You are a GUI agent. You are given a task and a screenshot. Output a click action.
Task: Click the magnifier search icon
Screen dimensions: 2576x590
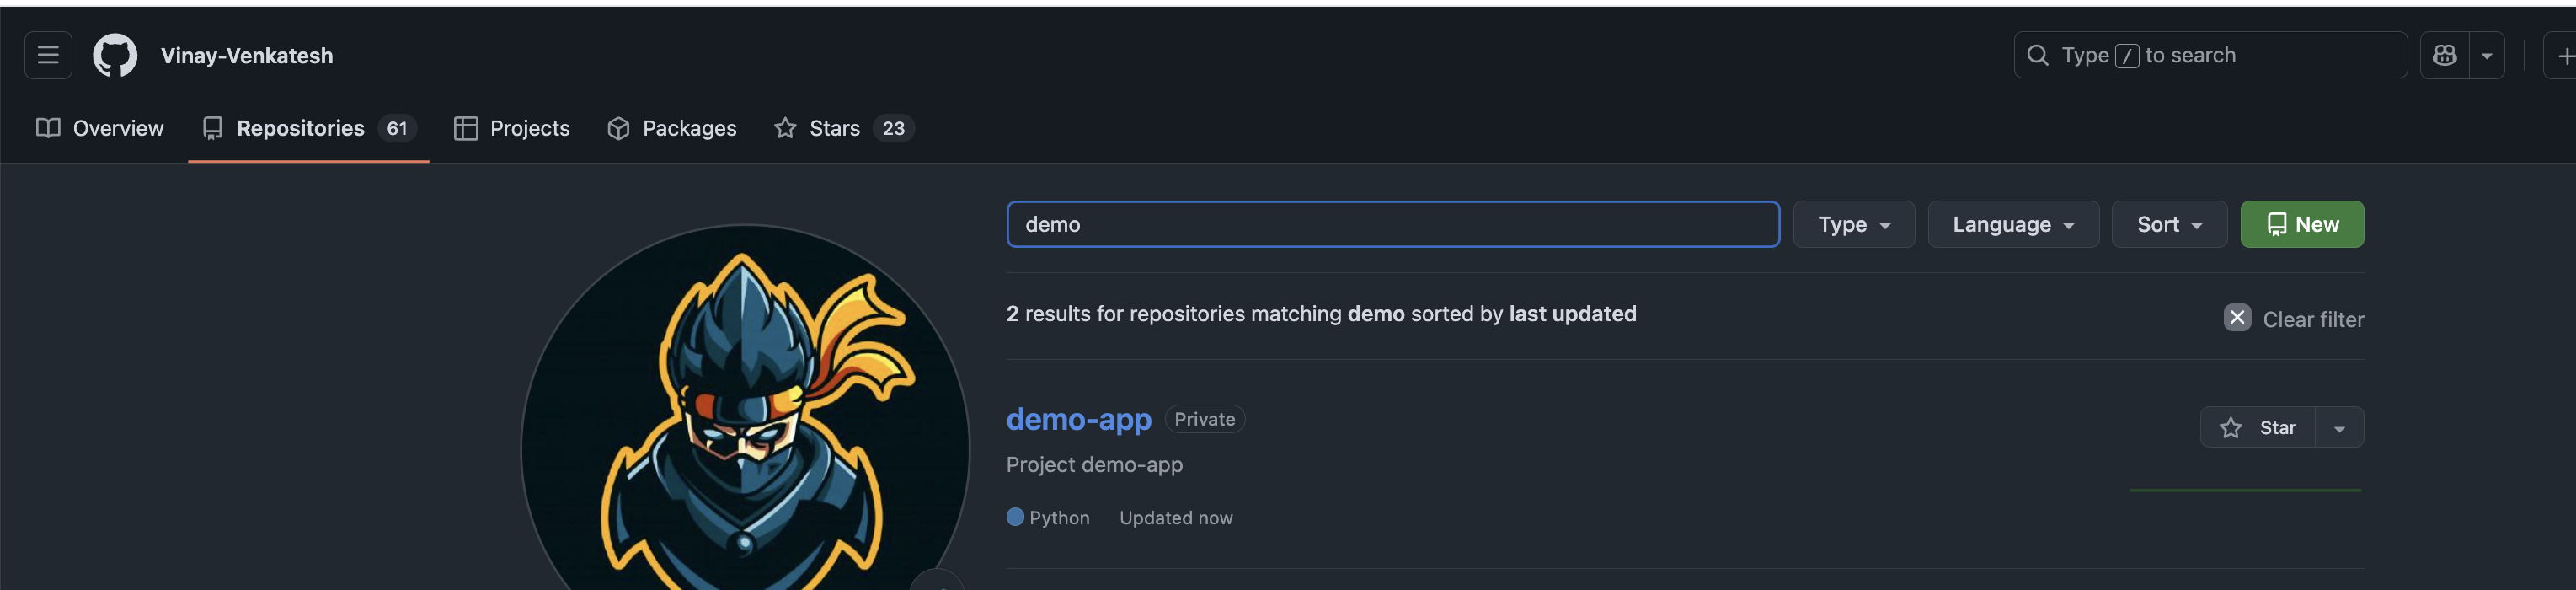[x=2037, y=55]
